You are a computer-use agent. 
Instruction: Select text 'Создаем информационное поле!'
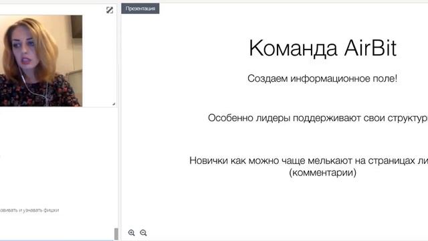click(x=322, y=79)
